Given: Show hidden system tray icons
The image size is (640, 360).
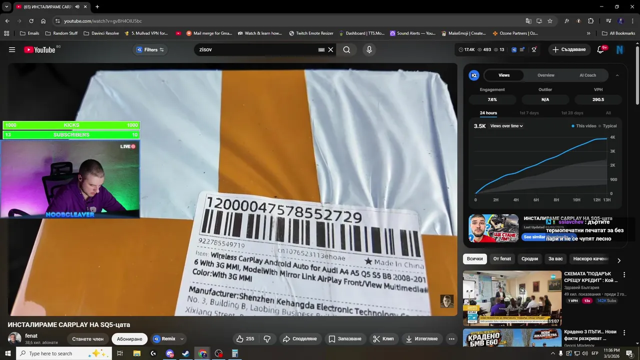Looking at the screenshot, I should tap(552, 353).
